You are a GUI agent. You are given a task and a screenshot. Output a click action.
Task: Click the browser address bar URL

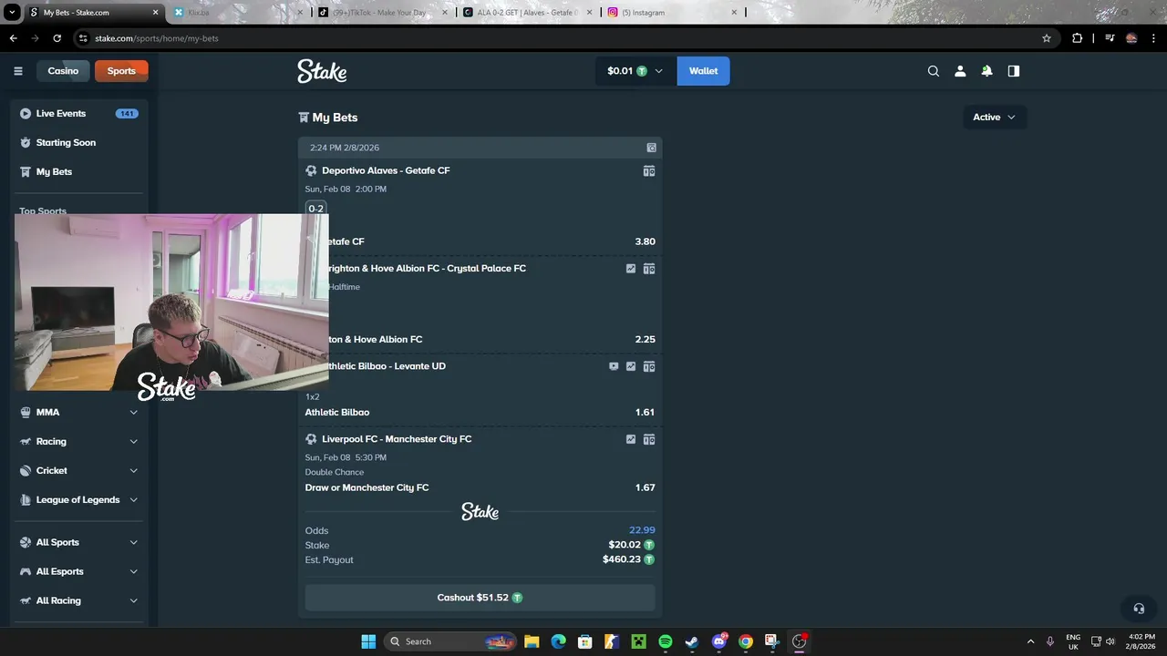[x=157, y=38]
